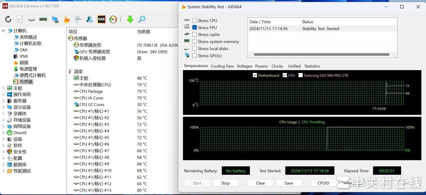
Task: Expand the 网络设备 tree node
Action: click(3, 126)
